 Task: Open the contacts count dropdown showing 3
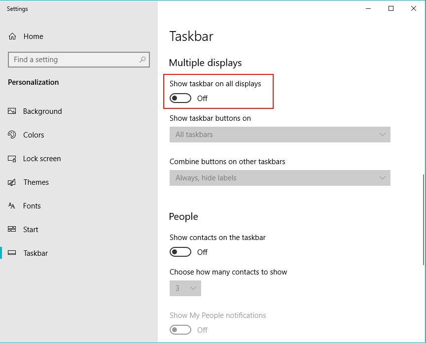pyautogui.click(x=185, y=288)
